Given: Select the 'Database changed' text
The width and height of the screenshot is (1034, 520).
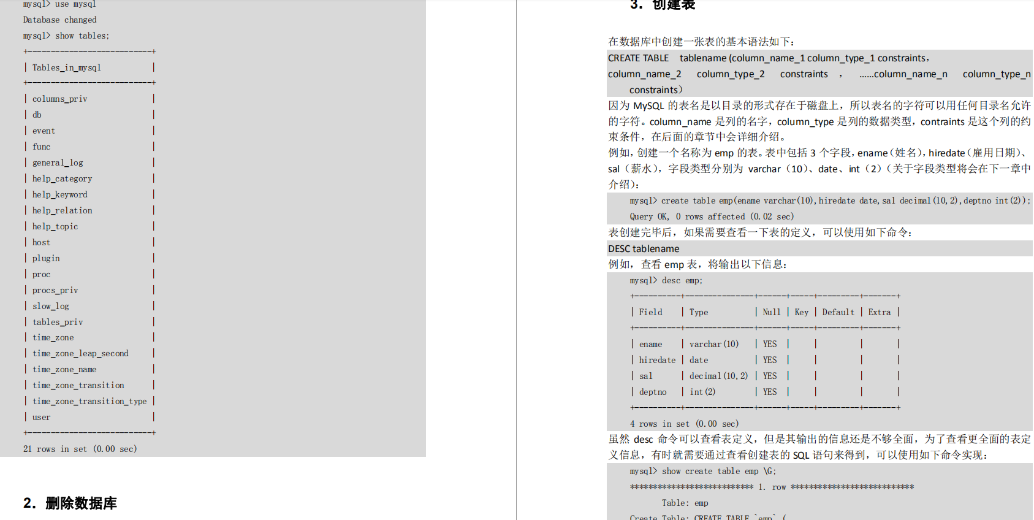Looking at the screenshot, I should click(x=59, y=20).
